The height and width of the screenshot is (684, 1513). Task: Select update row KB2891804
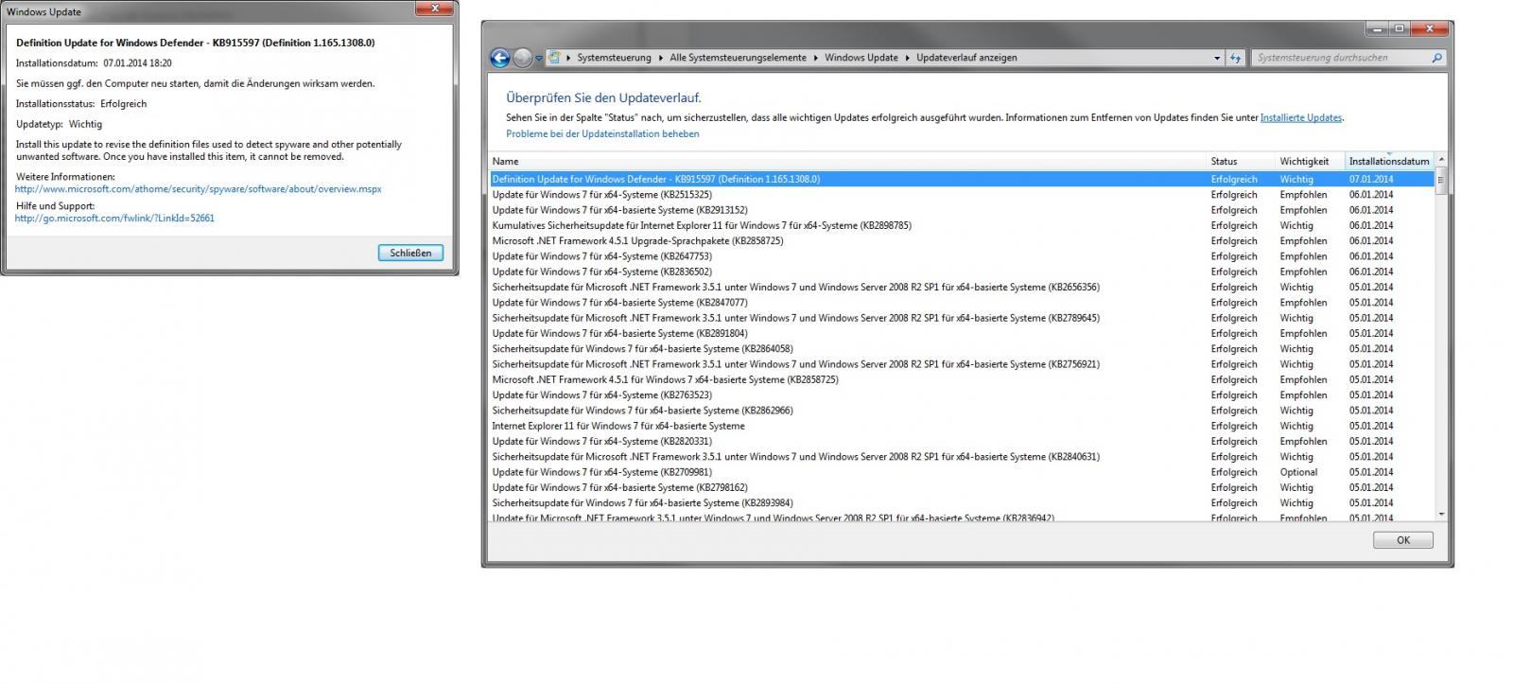coord(962,333)
